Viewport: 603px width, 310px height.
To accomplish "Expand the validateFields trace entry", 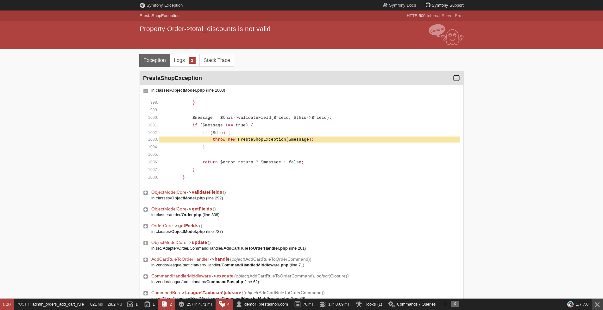I will point(146,193).
